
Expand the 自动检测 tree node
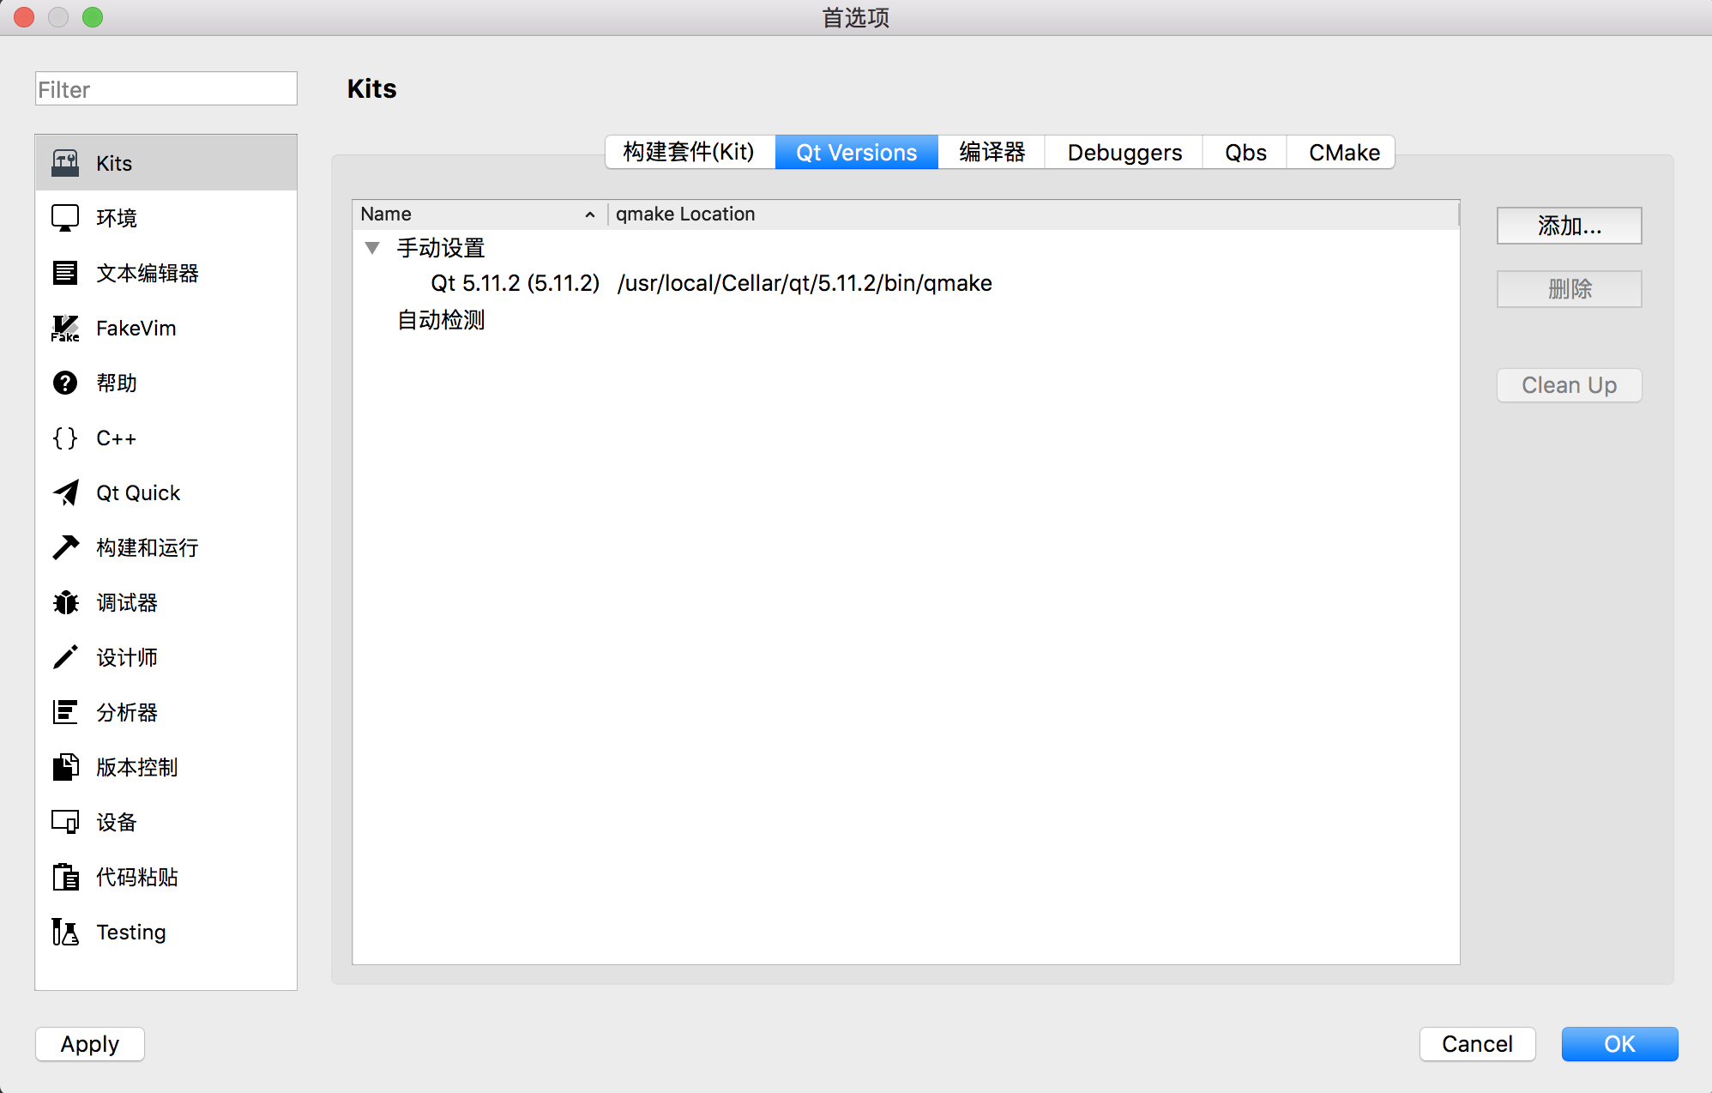coord(371,319)
